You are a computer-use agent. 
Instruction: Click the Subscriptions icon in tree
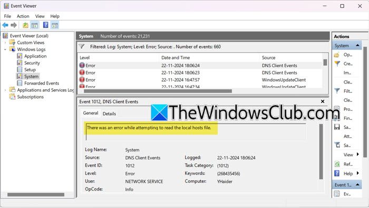pyautogui.click(x=12, y=97)
